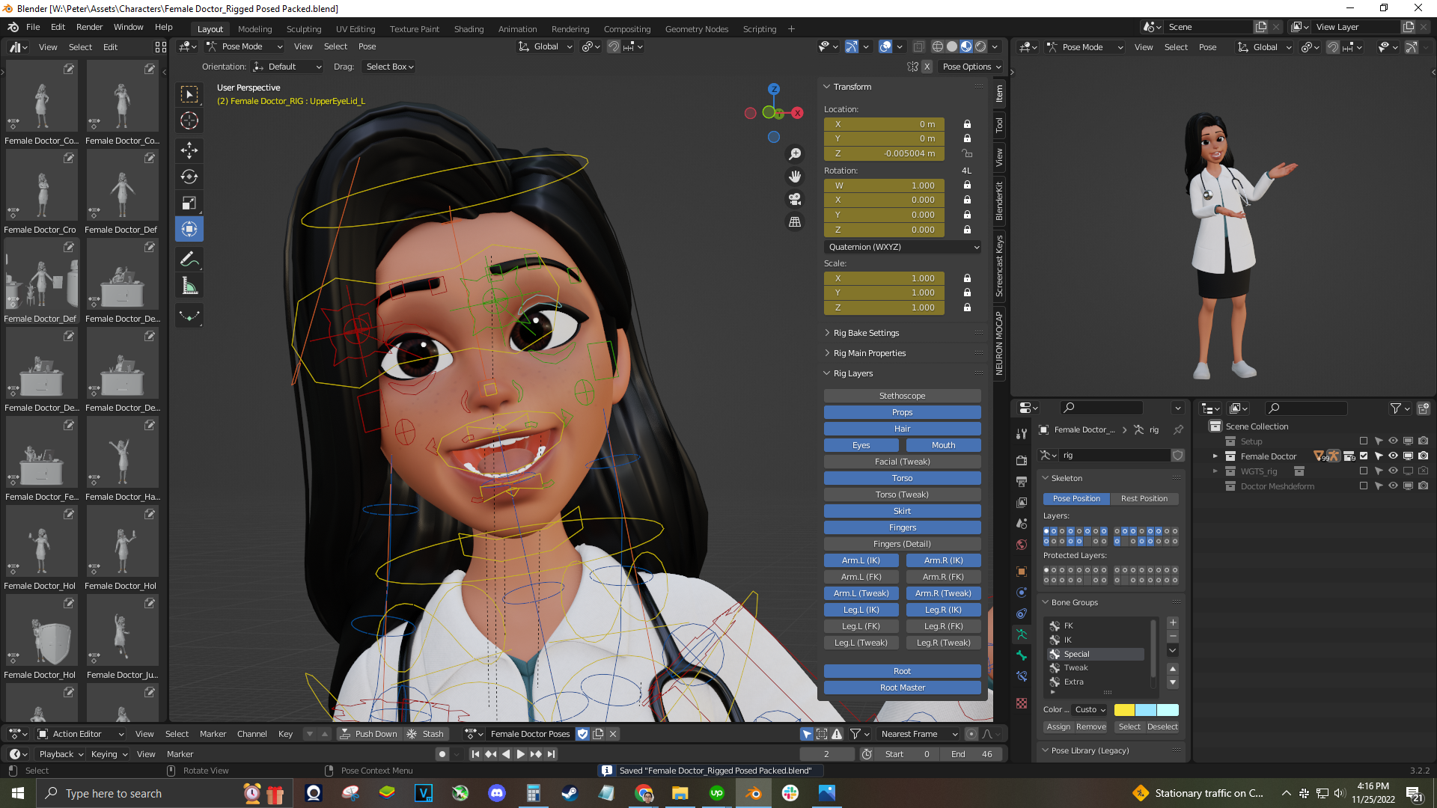The image size is (1437, 808).
Task: Switch to the Animation workspace tab
Action: click(517, 29)
